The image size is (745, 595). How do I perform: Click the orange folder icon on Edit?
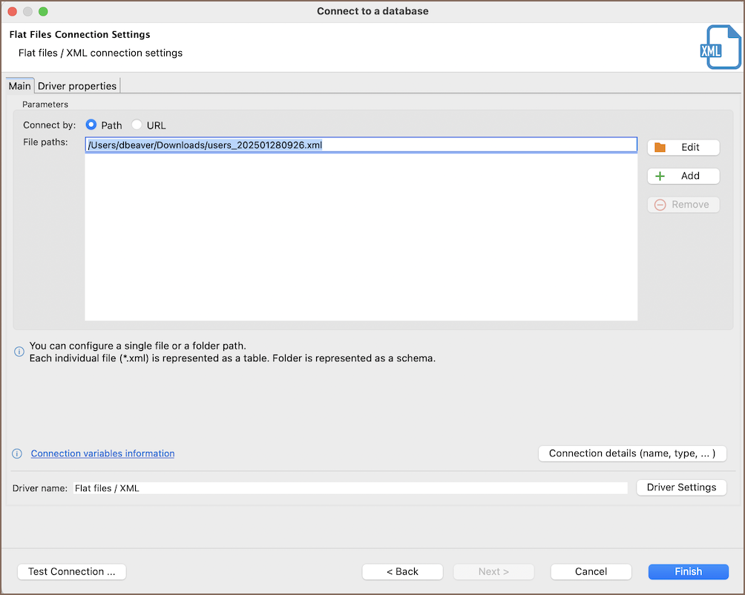[660, 148]
